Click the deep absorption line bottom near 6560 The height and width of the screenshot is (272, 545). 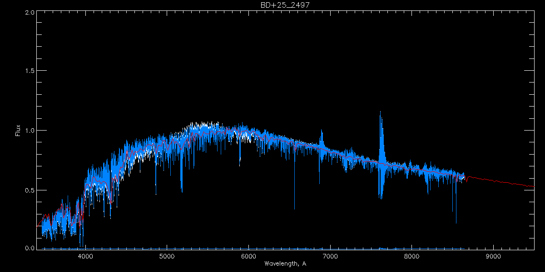click(294, 209)
